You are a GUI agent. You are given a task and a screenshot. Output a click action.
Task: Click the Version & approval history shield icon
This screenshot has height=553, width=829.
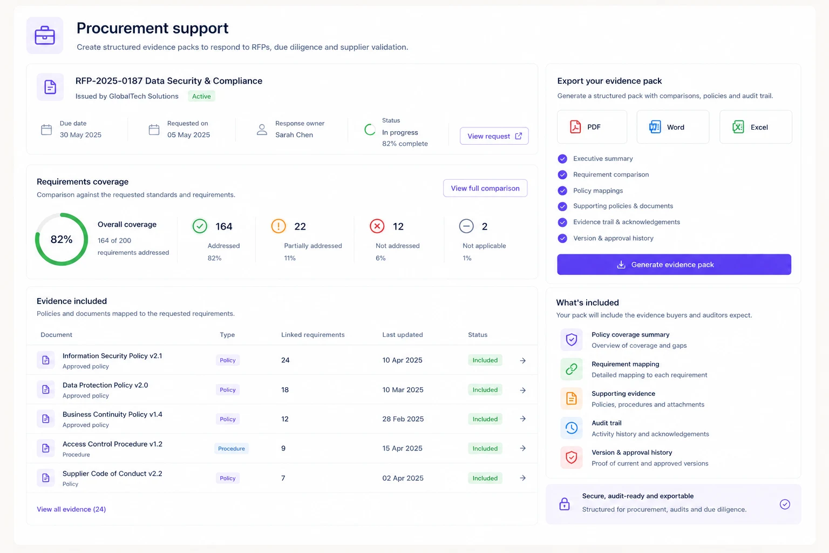pyautogui.click(x=572, y=457)
